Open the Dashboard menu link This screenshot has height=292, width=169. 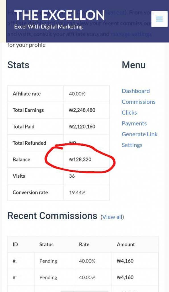(136, 91)
